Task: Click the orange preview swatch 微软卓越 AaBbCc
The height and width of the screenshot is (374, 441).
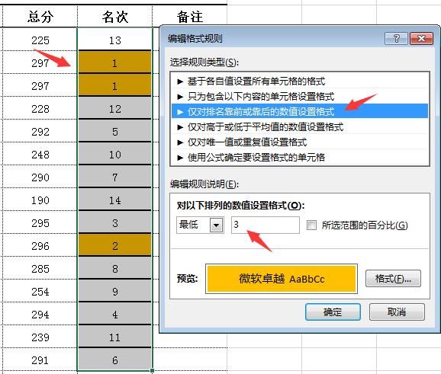Action: (282, 279)
